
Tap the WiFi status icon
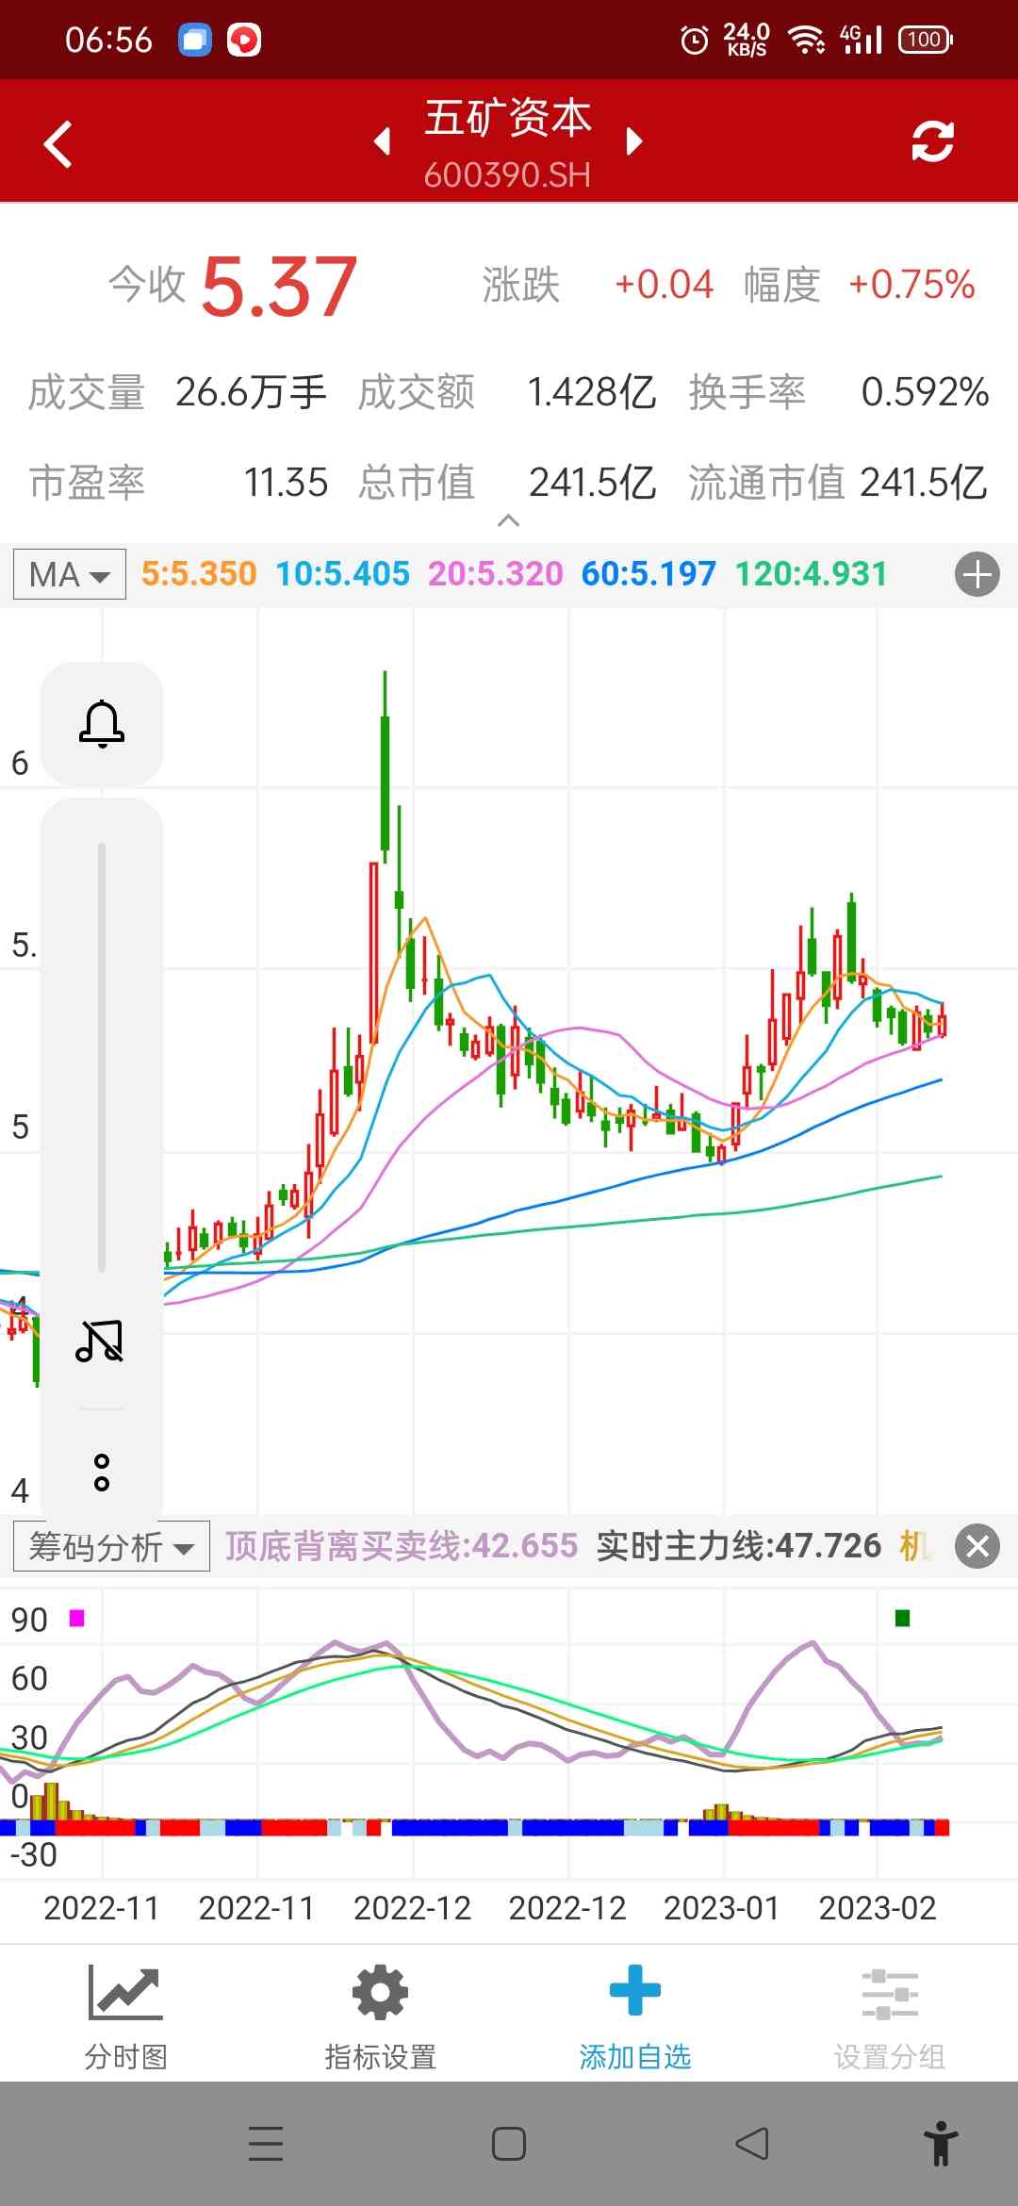pyautogui.click(x=807, y=40)
